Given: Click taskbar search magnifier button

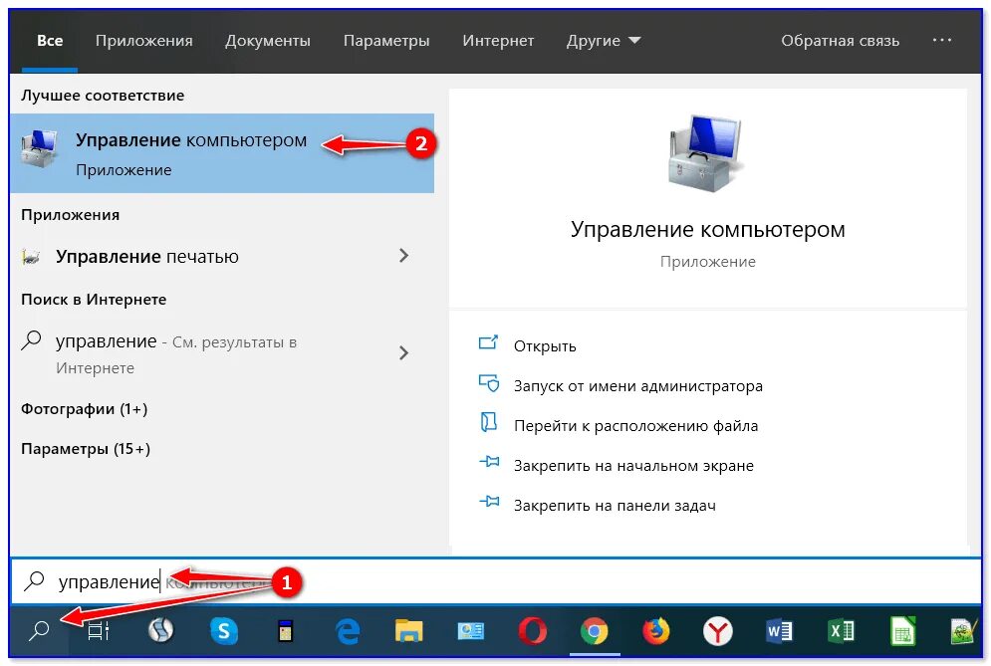Looking at the screenshot, I should (39, 630).
